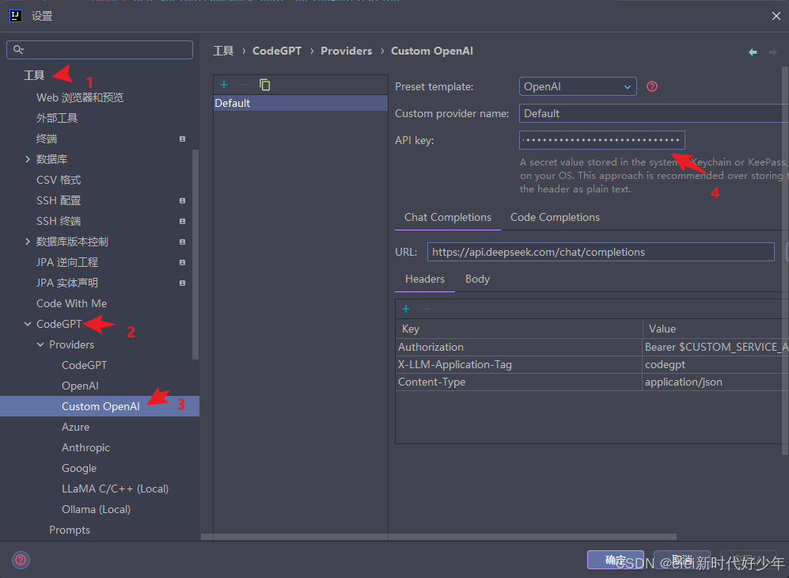The image size is (789, 578).
Task: Focus the settings search field
Action: 100,50
